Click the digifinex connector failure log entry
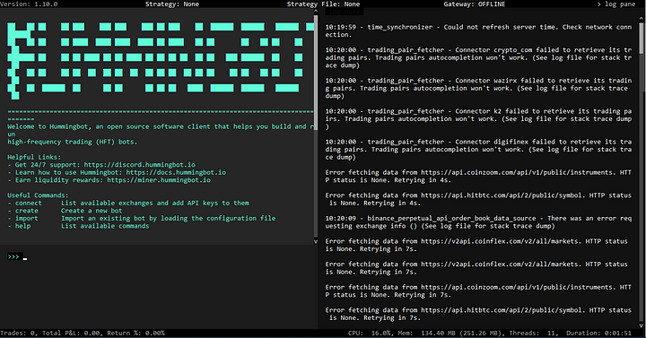This screenshot has width=646, height=338. tap(478, 150)
